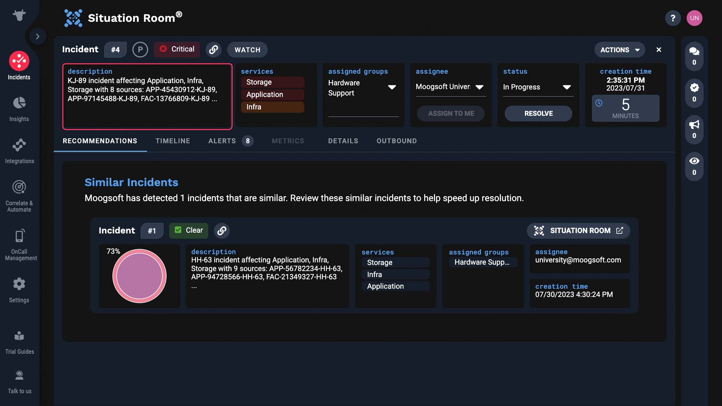This screenshot has width=722, height=406.
Task: Toggle the priority P circle
Action: click(x=140, y=50)
